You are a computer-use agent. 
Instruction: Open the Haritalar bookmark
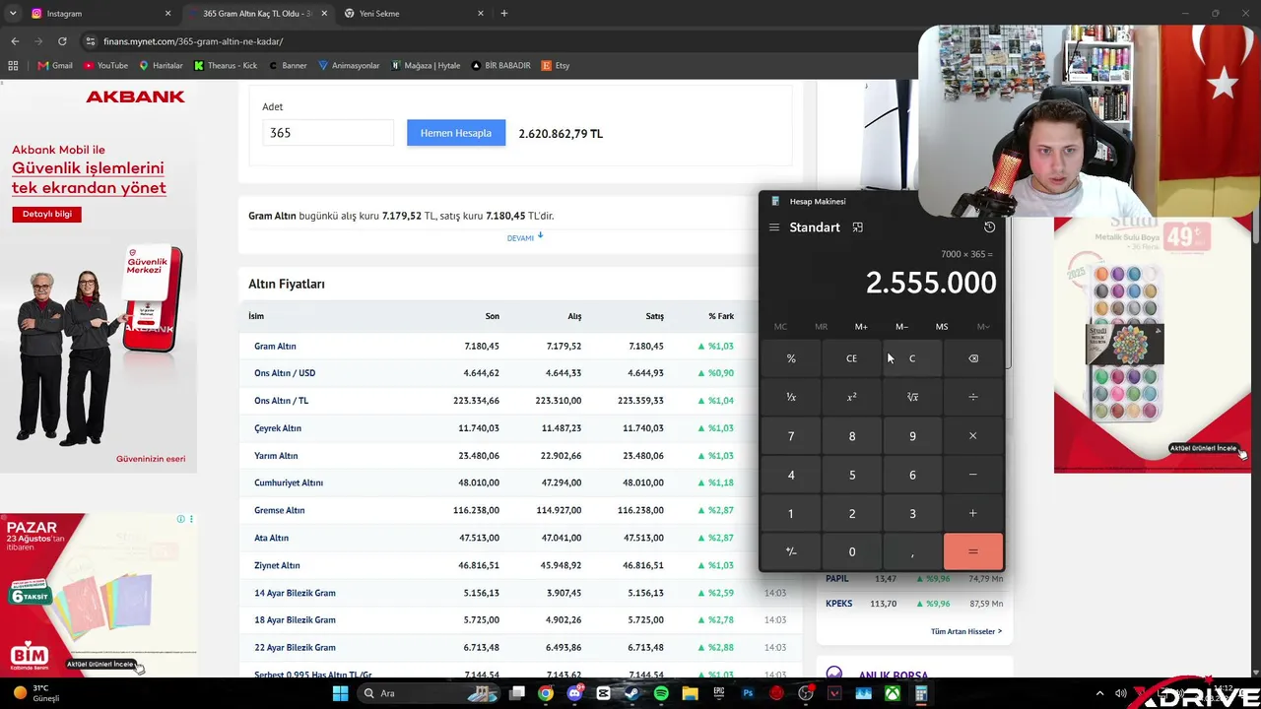[161, 66]
